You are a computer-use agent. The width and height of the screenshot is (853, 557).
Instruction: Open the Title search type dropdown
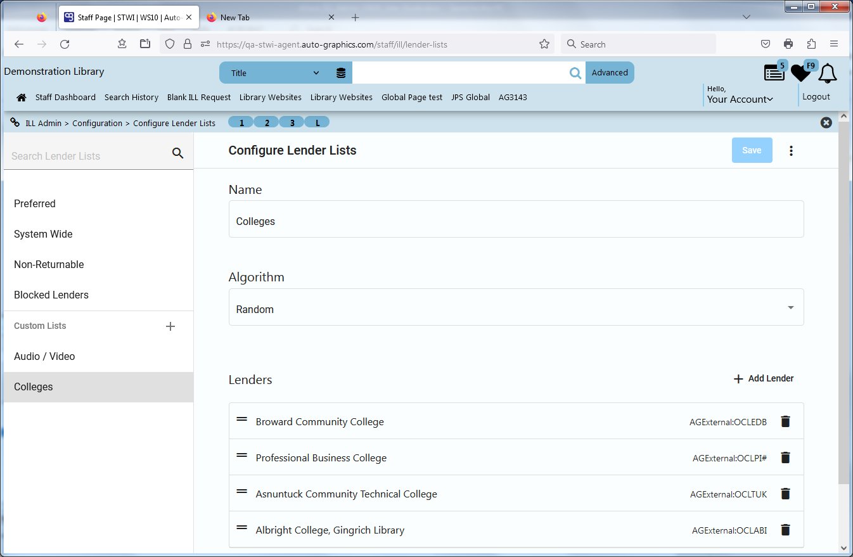[x=275, y=73]
